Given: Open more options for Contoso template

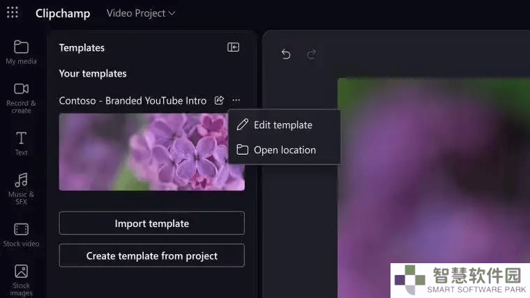Looking at the screenshot, I should click(x=236, y=100).
